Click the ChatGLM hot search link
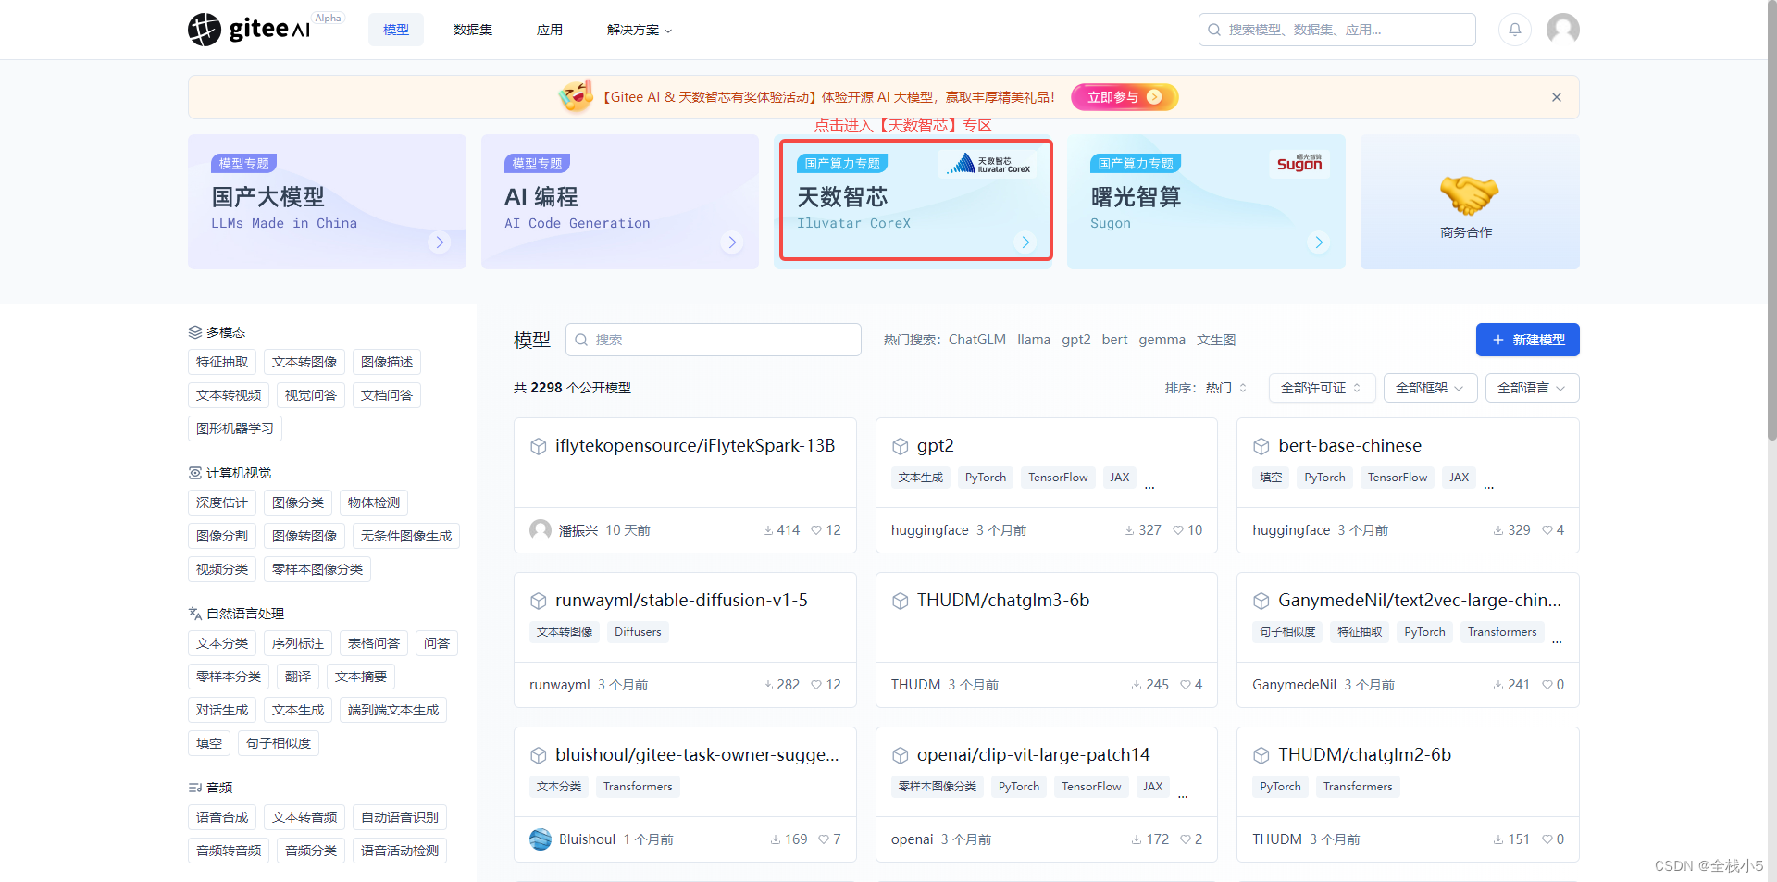The height and width of the screenshot is (882, 1777). 976,340
